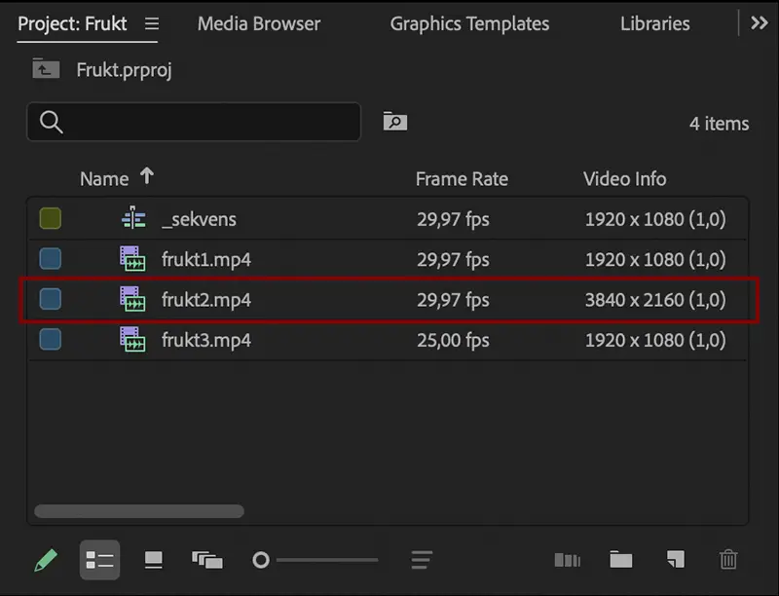The width and height of the screenshot is (779, 596).
Task: Click the frukt2.mp4 video clip icon
Action: 132,299
